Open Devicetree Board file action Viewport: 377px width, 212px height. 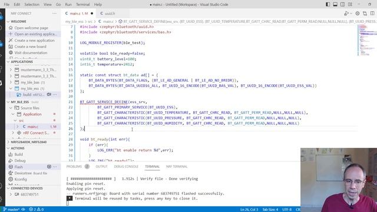tap(31, 173)
